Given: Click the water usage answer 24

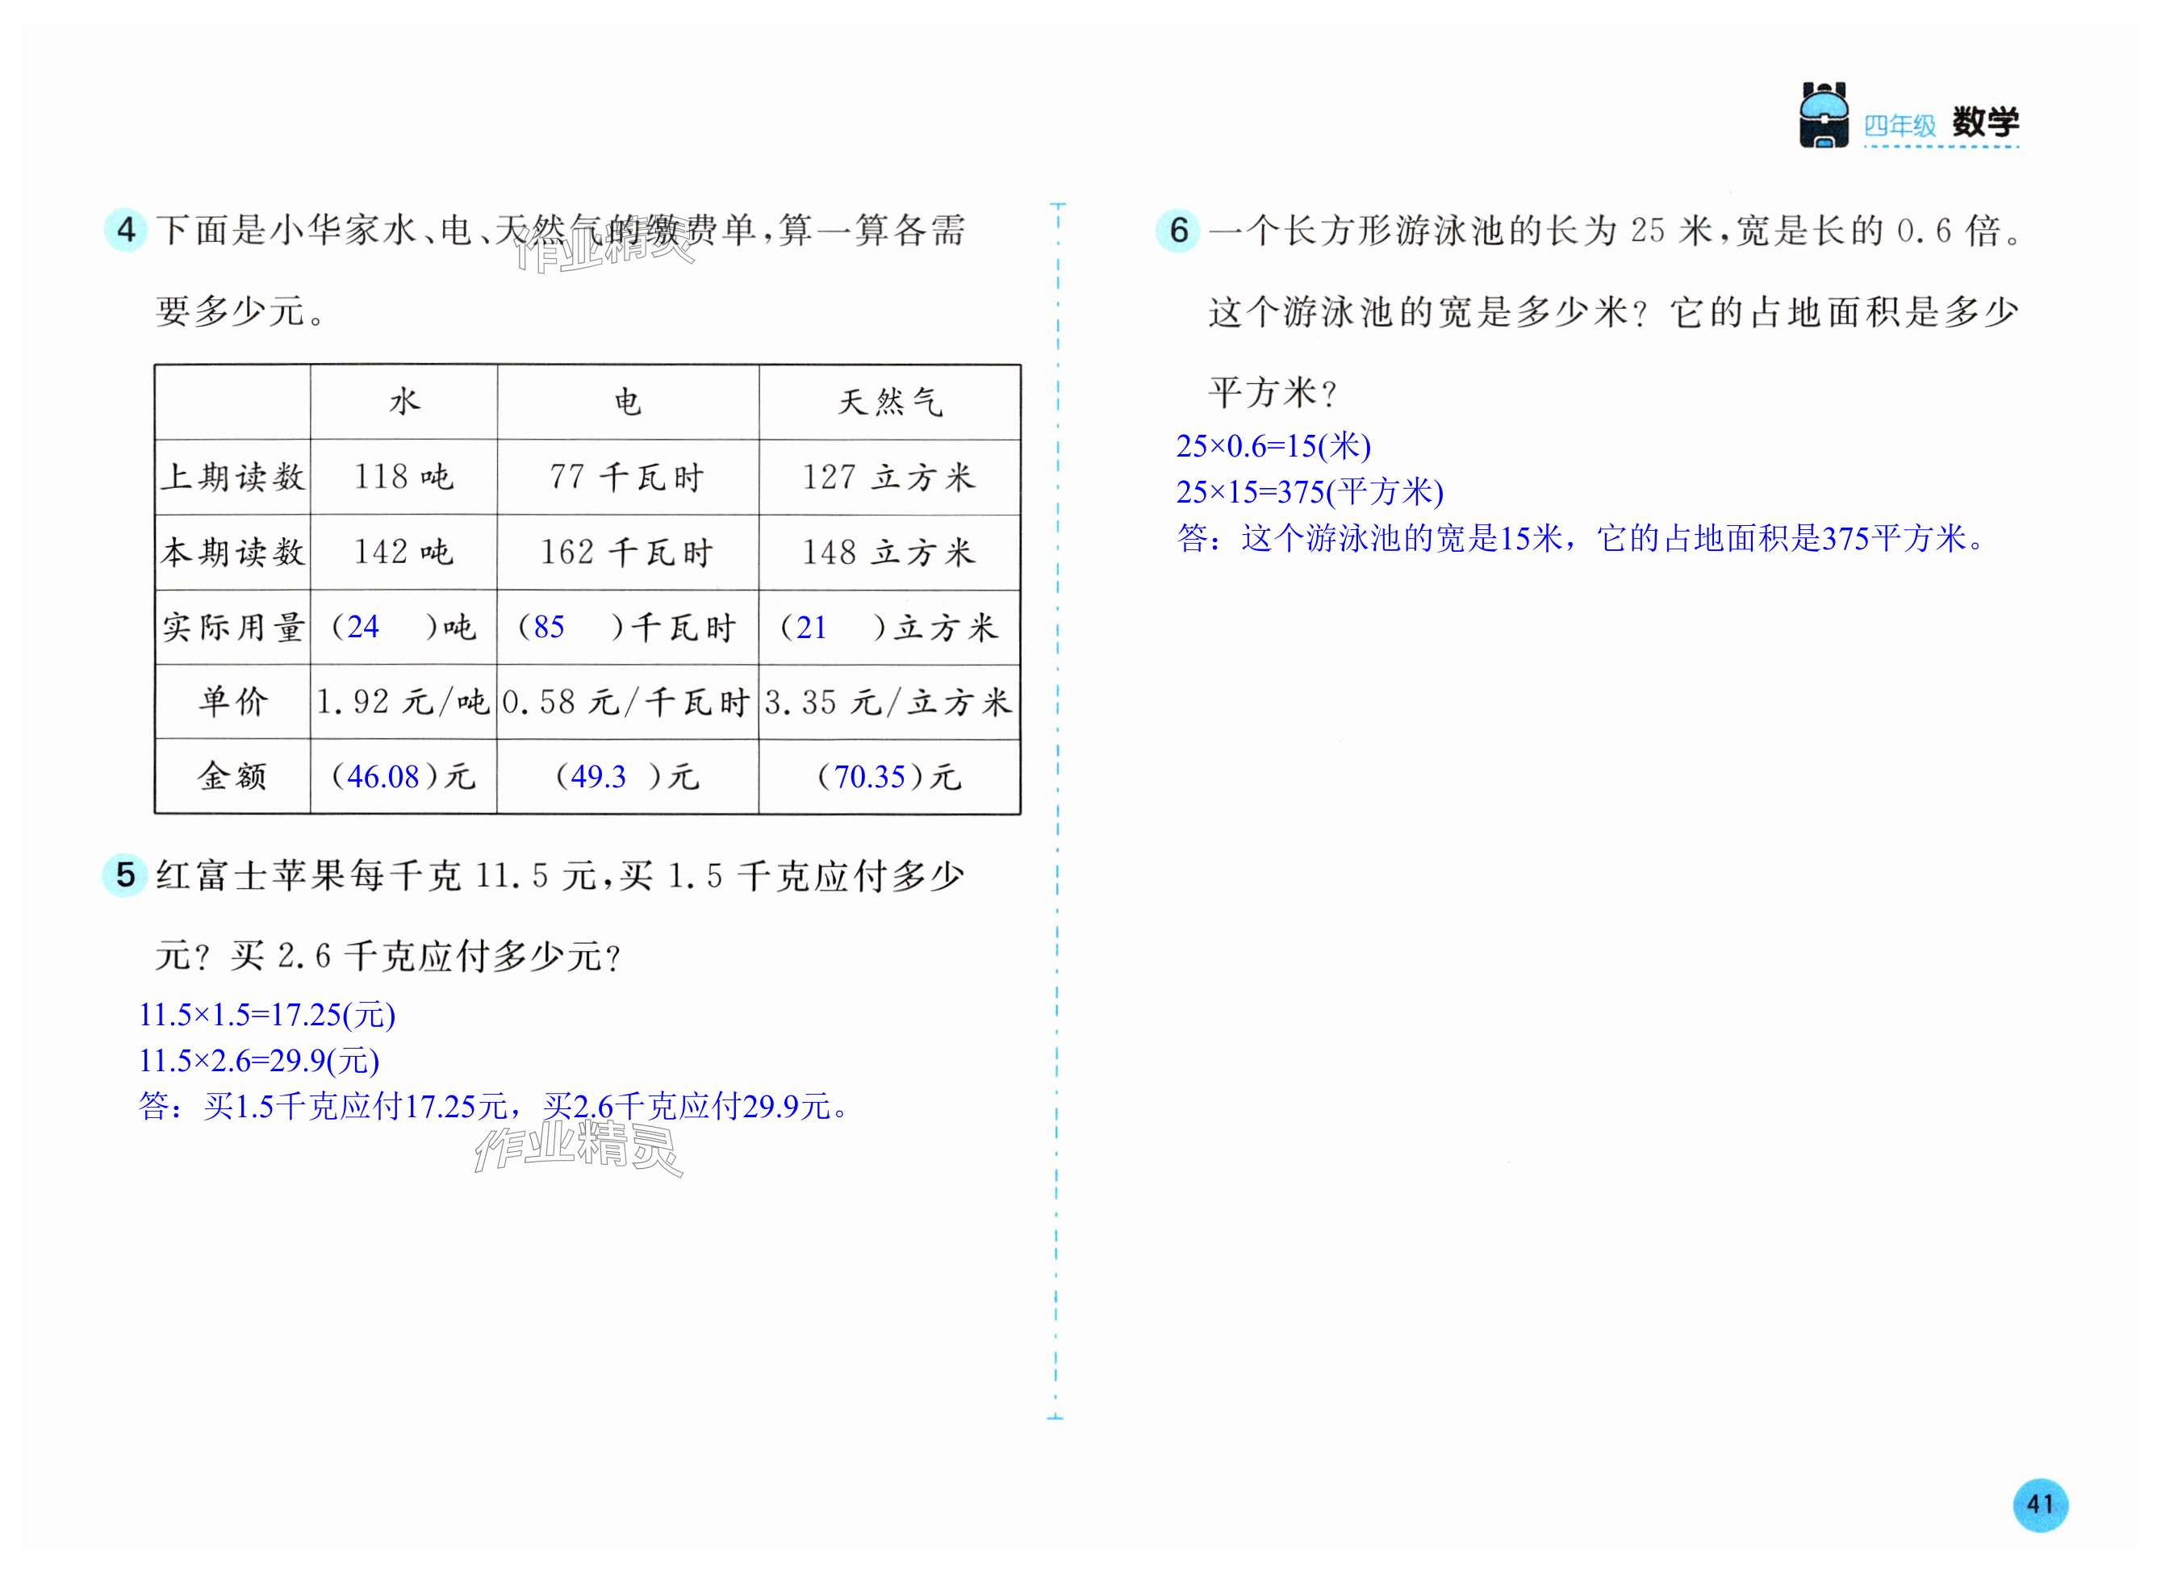Looking at the screenshot, I should point(363,627).
